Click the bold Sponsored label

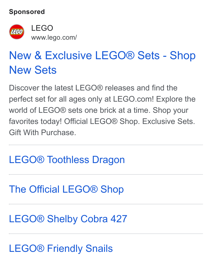[x=27, y=12]
